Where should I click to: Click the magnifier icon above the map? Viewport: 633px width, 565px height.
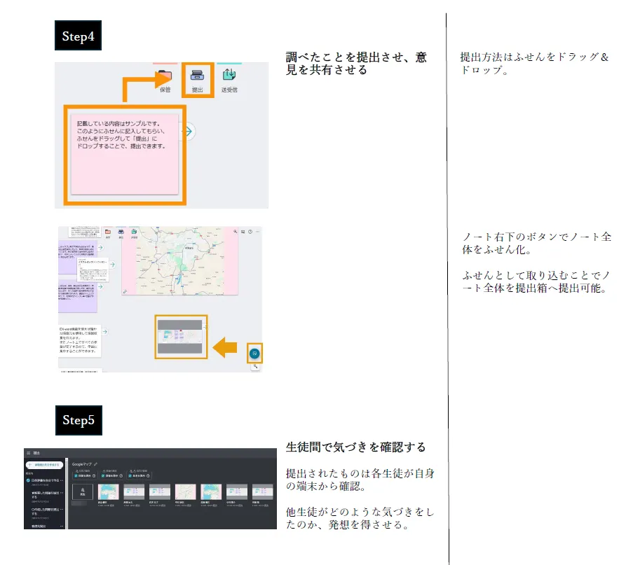pyautogui.click(x=235, y=231)
